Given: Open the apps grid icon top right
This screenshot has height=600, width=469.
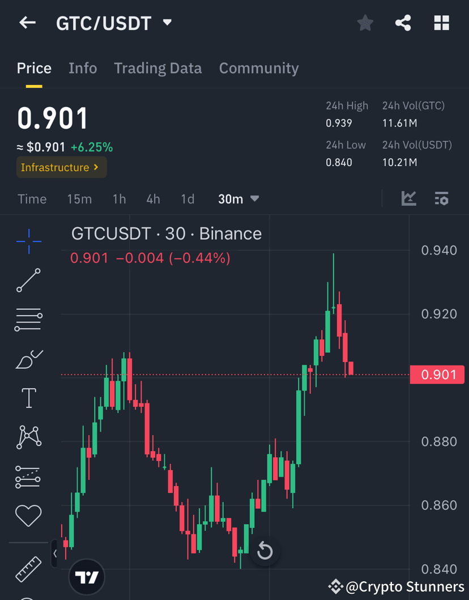Looking at the screenshot, I should 441,23.
